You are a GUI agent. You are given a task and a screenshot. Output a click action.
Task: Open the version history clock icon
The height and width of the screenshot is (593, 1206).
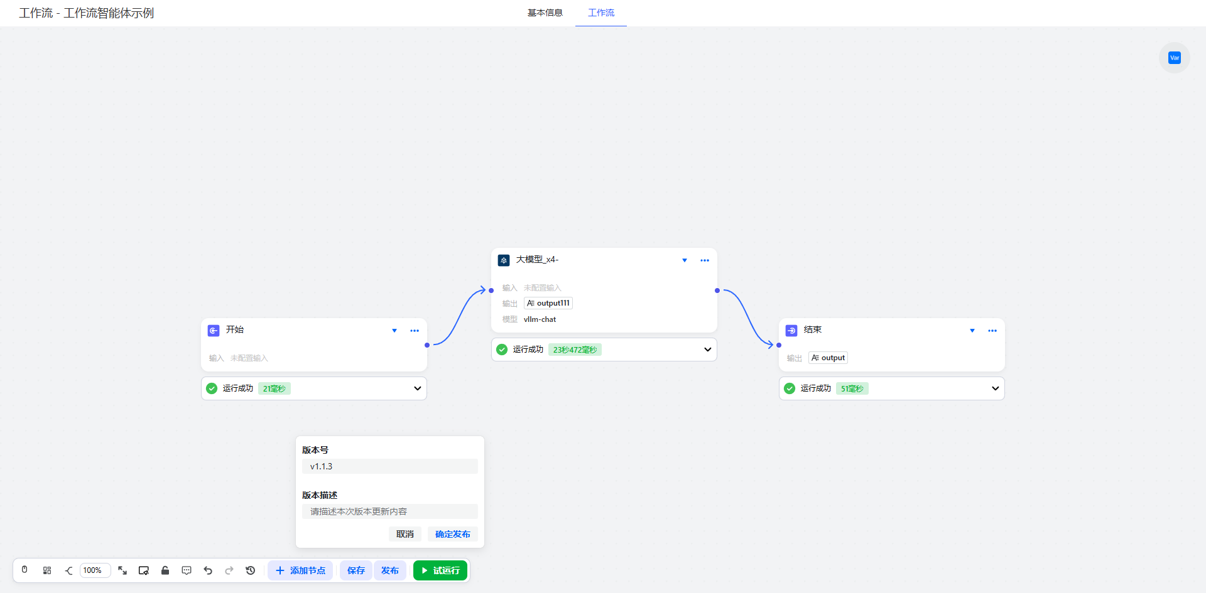tap(251, 570)
